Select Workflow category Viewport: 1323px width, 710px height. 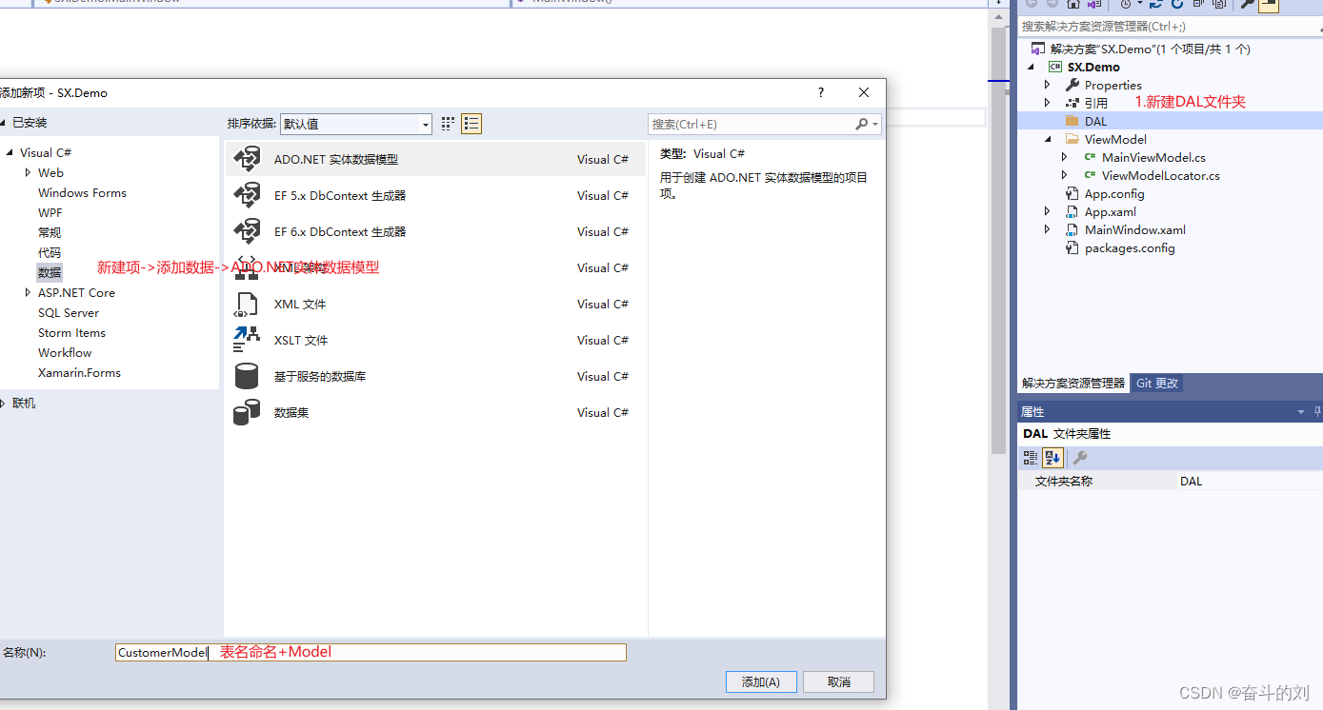tap(65, 352)
